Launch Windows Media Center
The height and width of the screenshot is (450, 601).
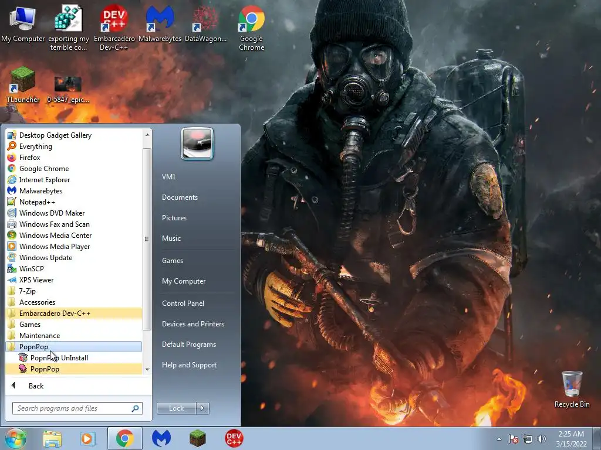(x=74, y=236)
